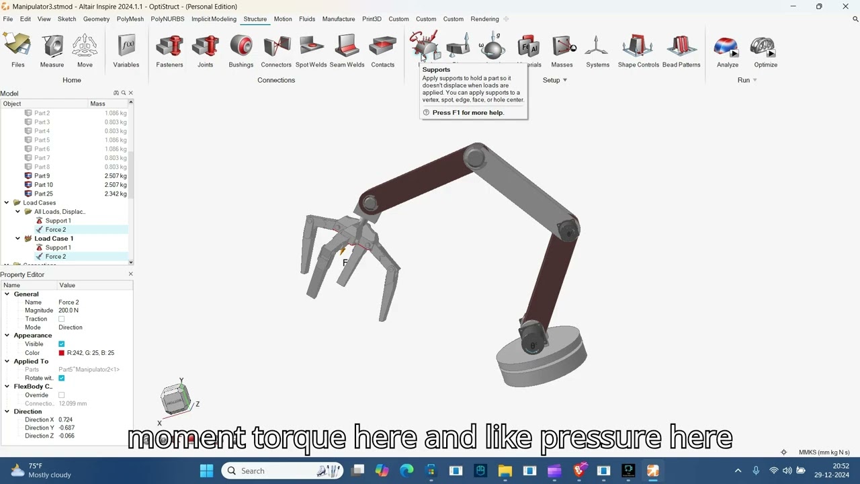Select the Joints tool
The height and width of the screenshot is (484, 860).
coord(206,50)
